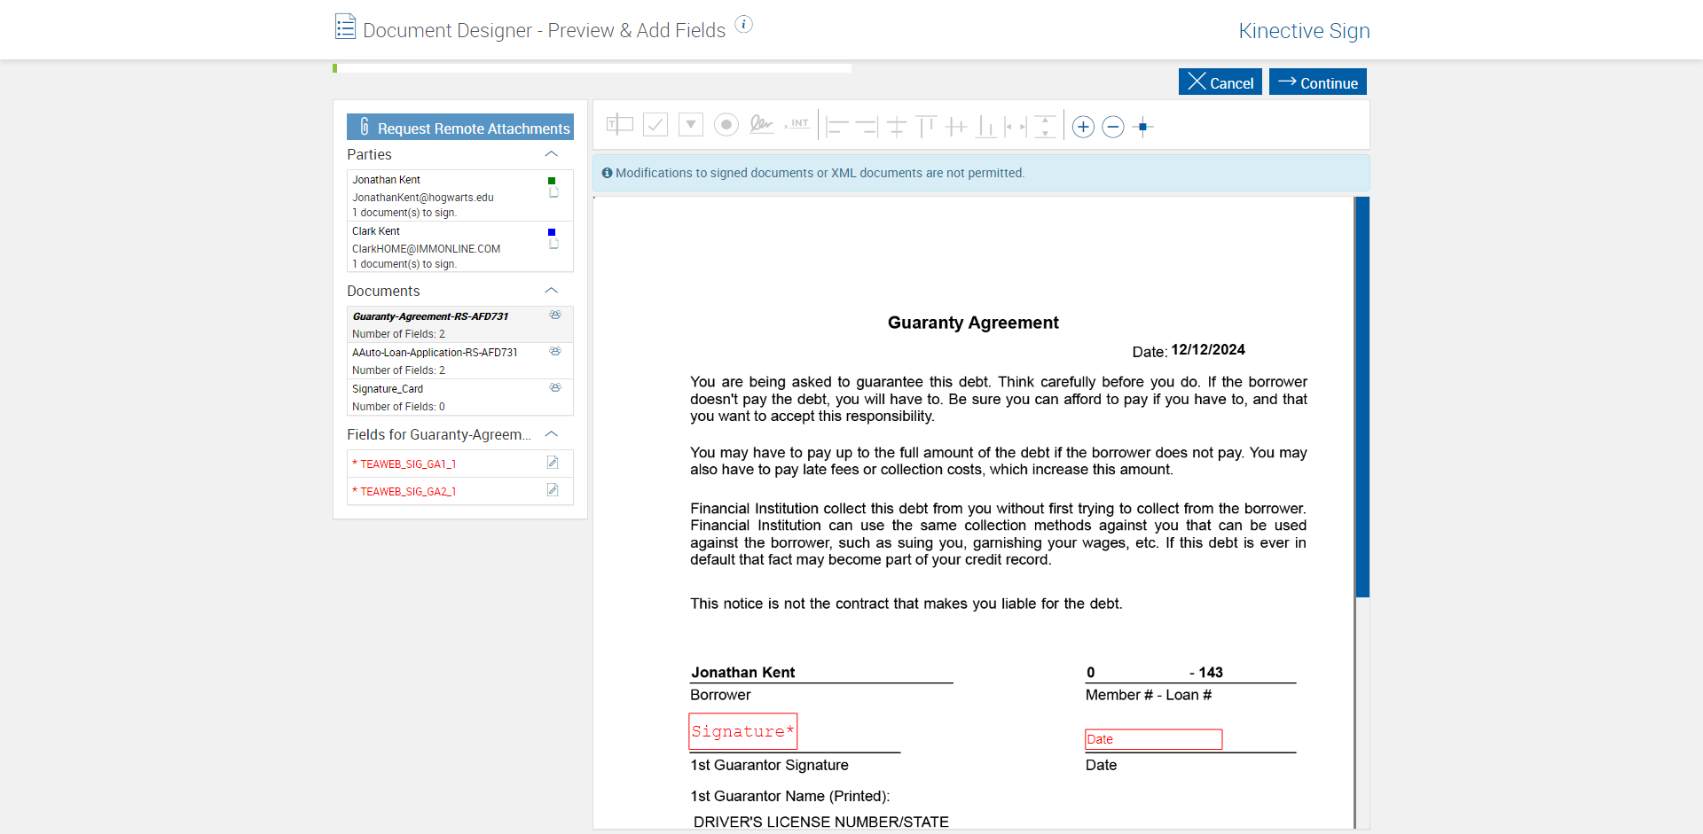Align selected fields to top edge
Image resolution: width=1703 pixels, height=834 pixels.
point(926,127)
